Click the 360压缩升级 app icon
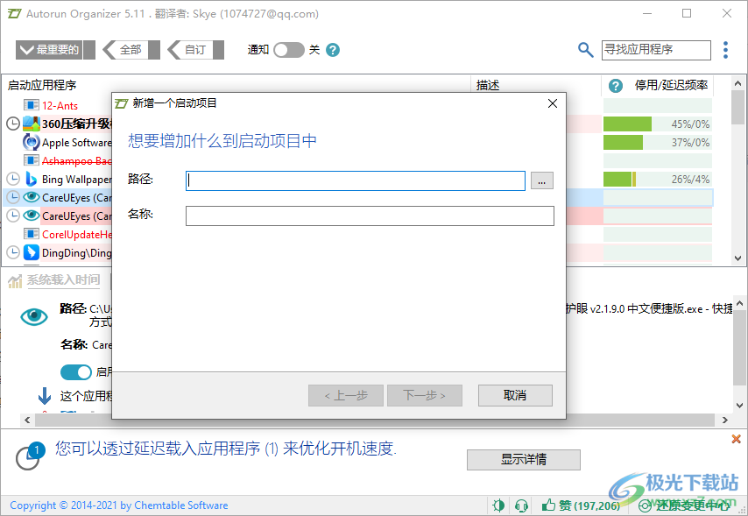Image resolution: width=748 pixels, height=516 pixels. tap(32, 124)
